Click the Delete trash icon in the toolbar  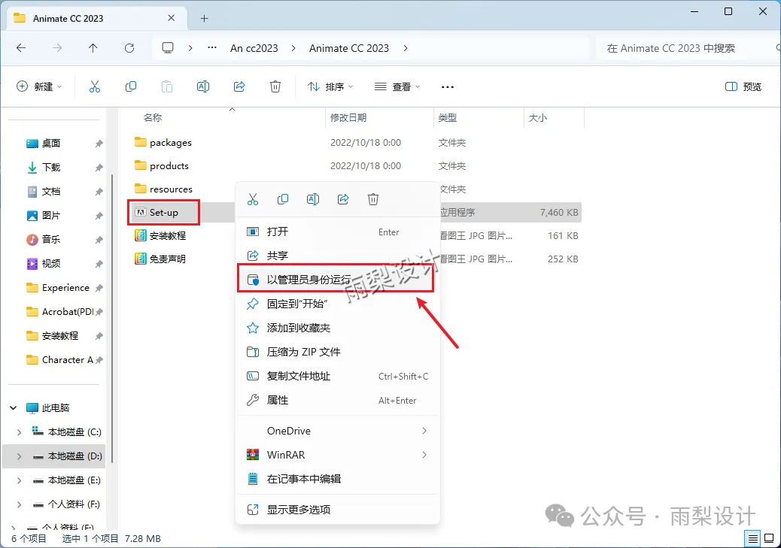pos(275,86)
